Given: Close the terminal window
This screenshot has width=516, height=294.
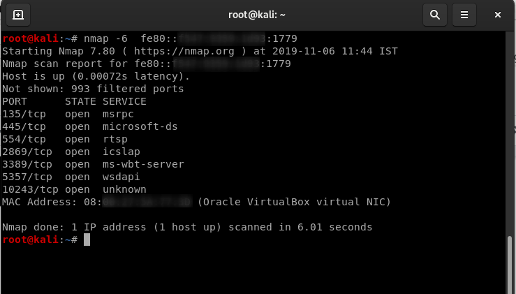Looking at the screenshot, I should 498,15.
